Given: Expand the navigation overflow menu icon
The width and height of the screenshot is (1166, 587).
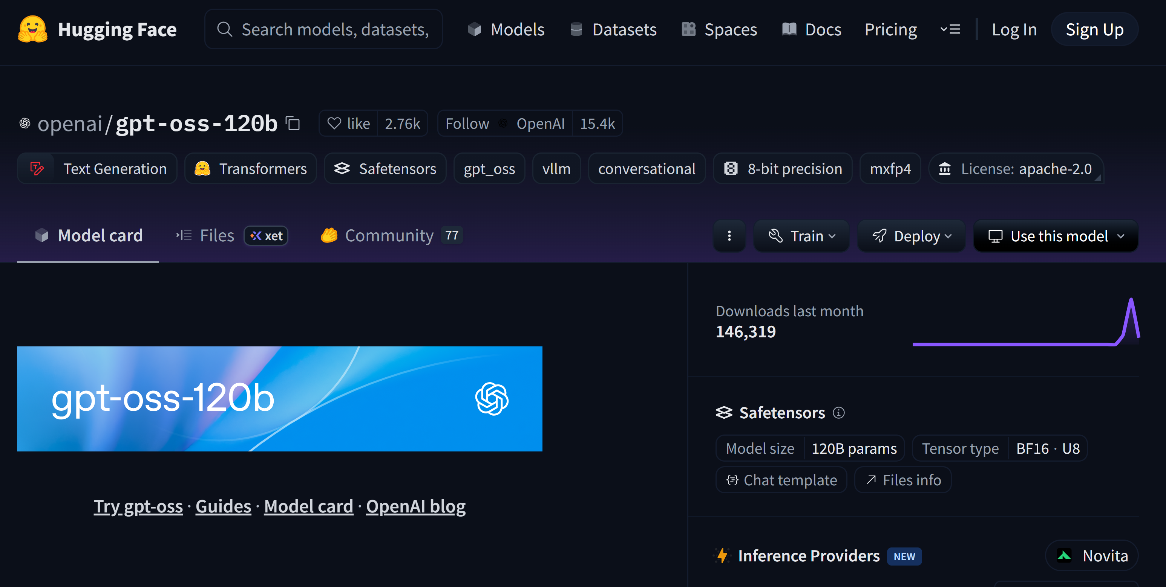Looking at the screenshot, I should point(950,29).
